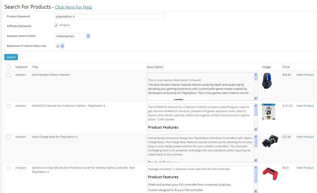Click the inFAMOUS Second Son cover thumbnail

coord(269,112)
